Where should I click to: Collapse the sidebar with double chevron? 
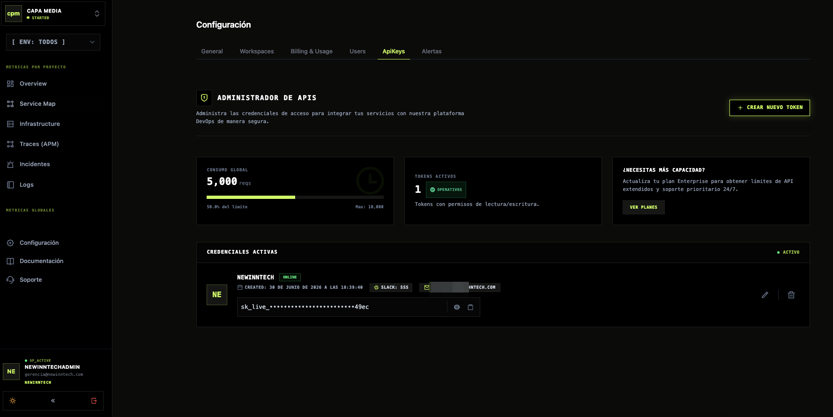(x=53, y=401)
